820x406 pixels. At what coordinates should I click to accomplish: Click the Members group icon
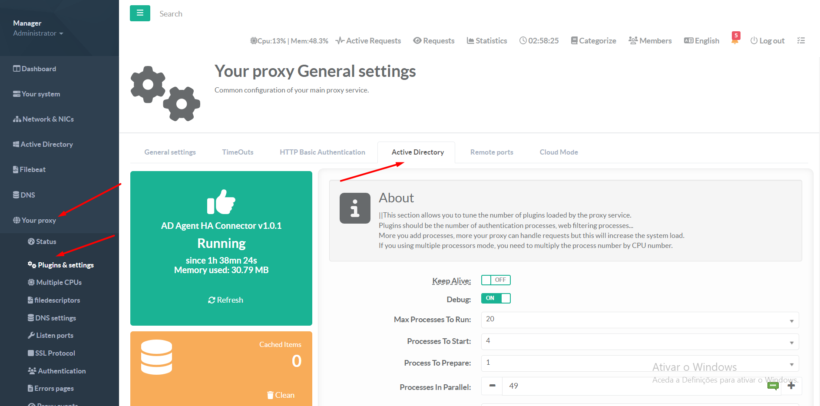click(633, 40)
